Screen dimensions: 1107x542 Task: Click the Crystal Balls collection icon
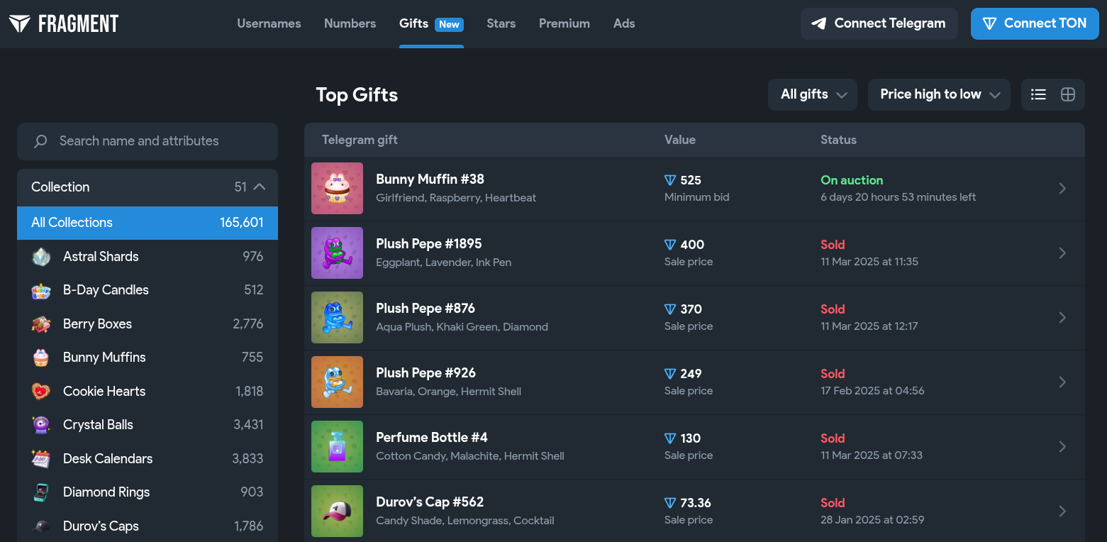coord(41,425)
